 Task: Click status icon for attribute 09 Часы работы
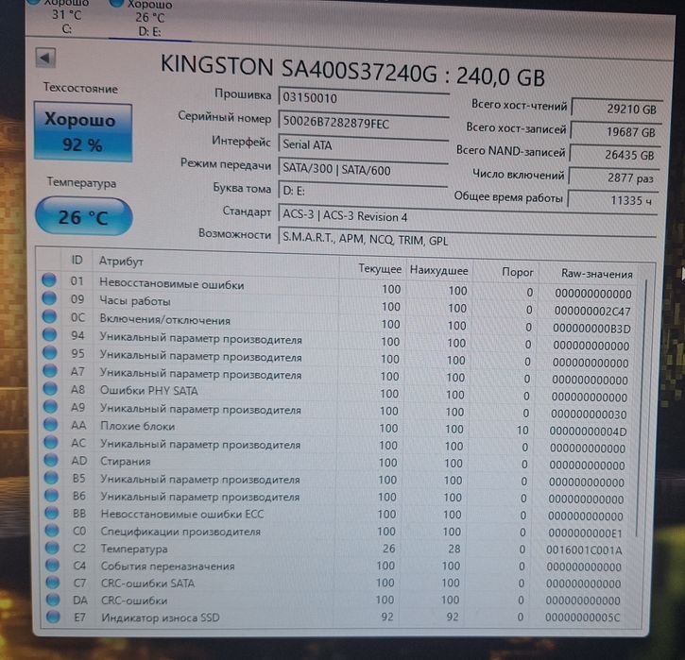49,297
